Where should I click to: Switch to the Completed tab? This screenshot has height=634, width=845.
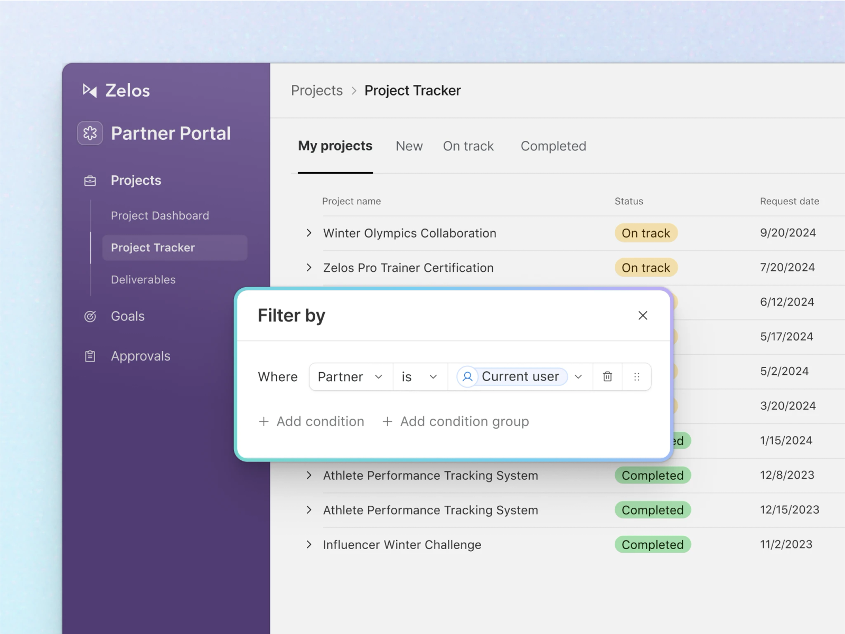(553, 146)
